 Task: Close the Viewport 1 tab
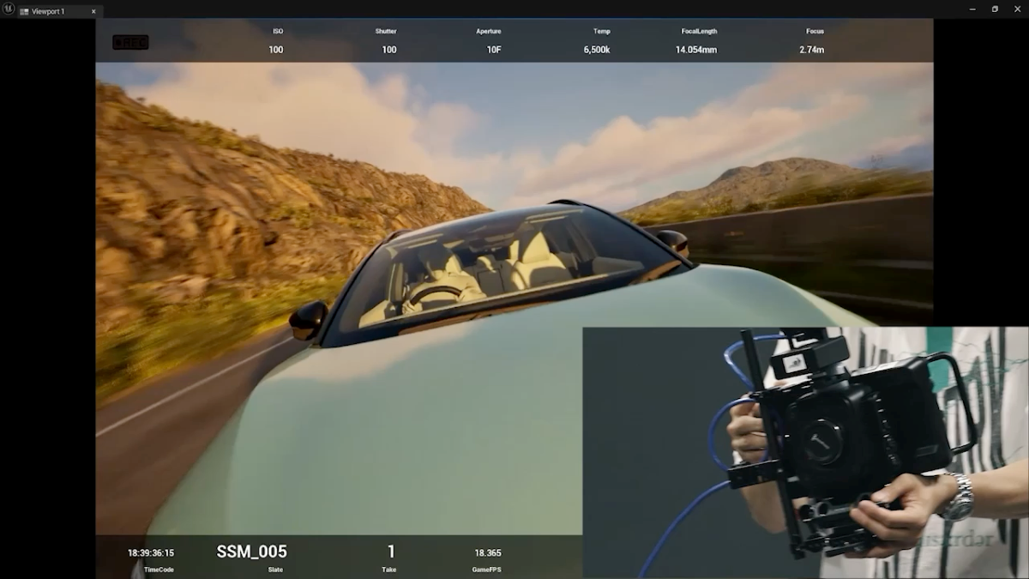(93, 11)
